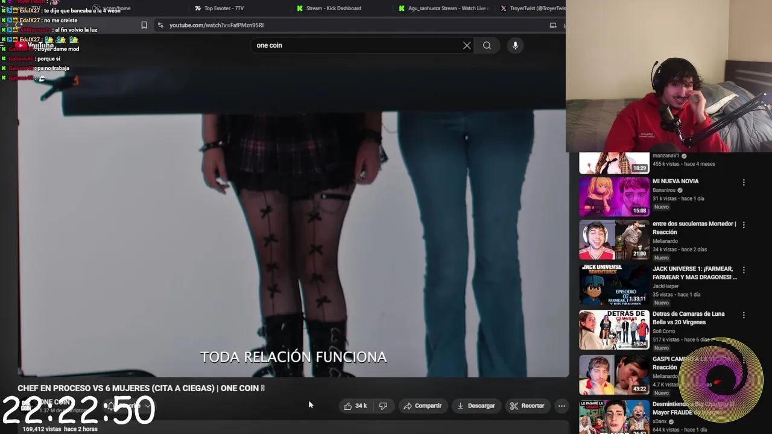Screen dimensions: 772x434
Task: Open 'Detras de Camaras de Luna Bella' title
Action: click(x=688, y=318)
